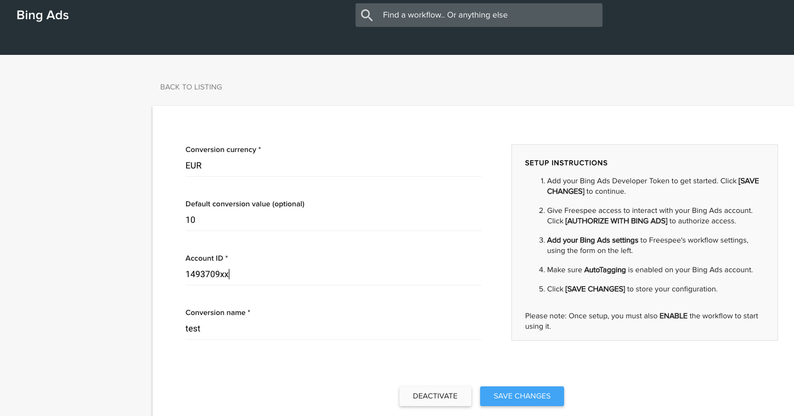This screenshot has height=416, width=794.
Task: Click the Default conversion value (optional) label
Action: 245,204
